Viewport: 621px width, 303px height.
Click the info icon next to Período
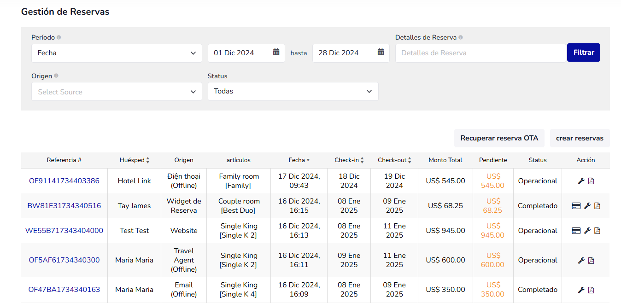59,38
